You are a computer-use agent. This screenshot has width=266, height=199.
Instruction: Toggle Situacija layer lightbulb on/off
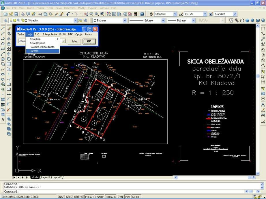11,20
